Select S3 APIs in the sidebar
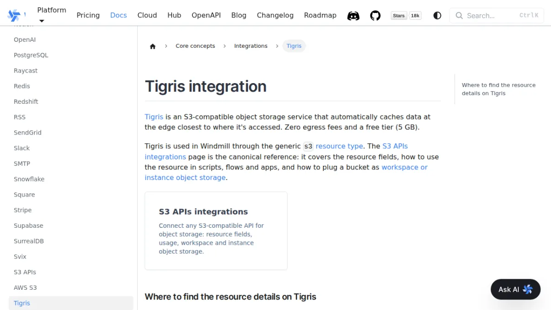551x310 pixels. click(25, 272)
